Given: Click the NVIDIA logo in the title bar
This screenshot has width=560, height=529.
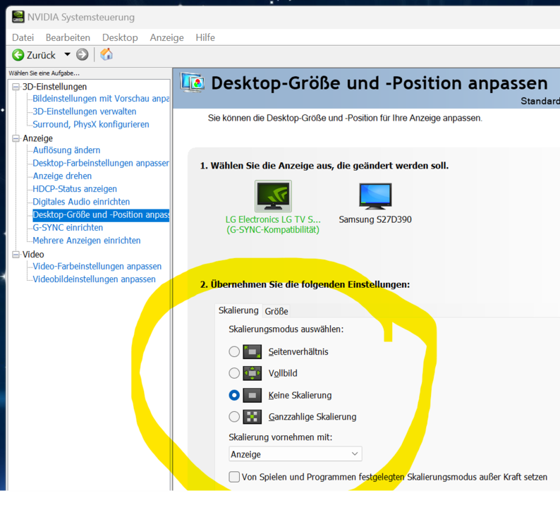Looking at the screenshot, I should click(x=18, y=17).
